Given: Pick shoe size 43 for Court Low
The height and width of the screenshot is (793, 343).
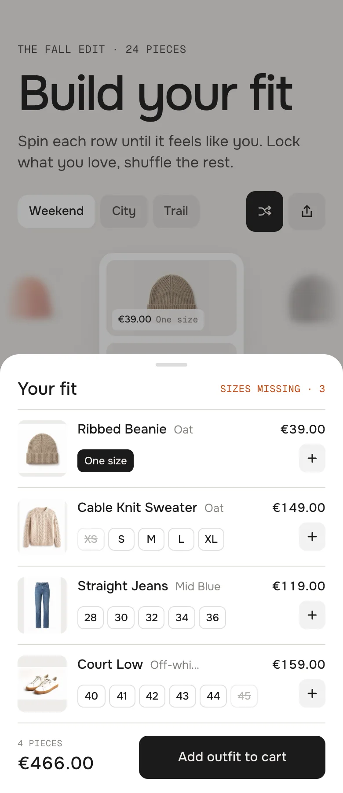Looking at the screenshot, I should [182, 696].
